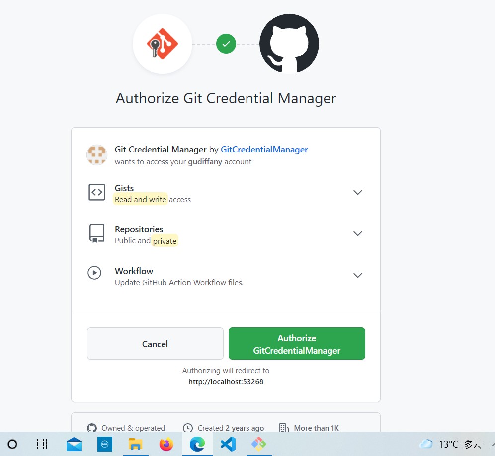495x456 pixels.
Task: Click the highlighted 'private' text
Action: point(165,241)
